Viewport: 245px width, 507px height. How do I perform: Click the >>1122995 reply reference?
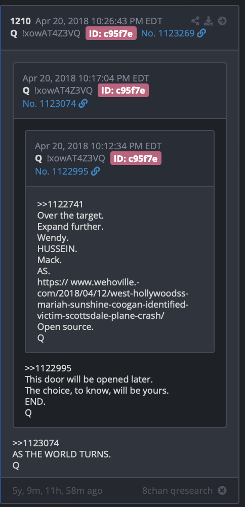pos(48,368)
